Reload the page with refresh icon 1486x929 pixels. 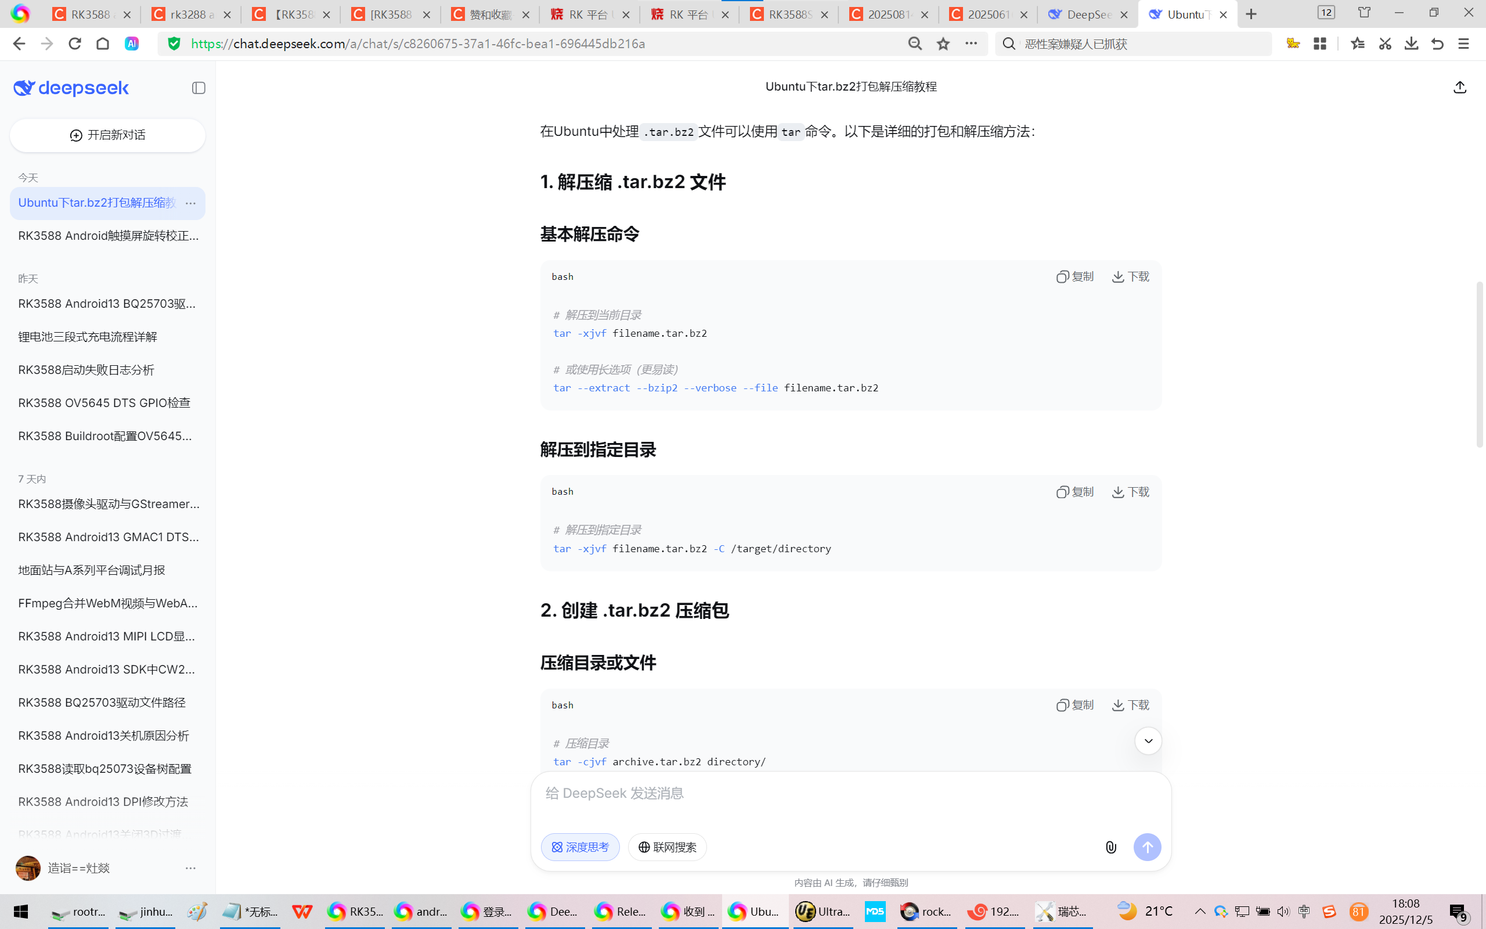click(75, 44)
